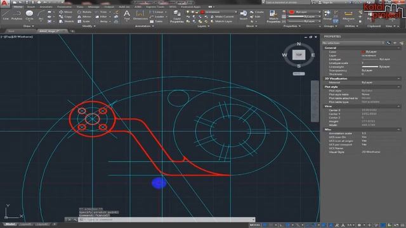Open the Annotate ribbon tab

point(46,7)
